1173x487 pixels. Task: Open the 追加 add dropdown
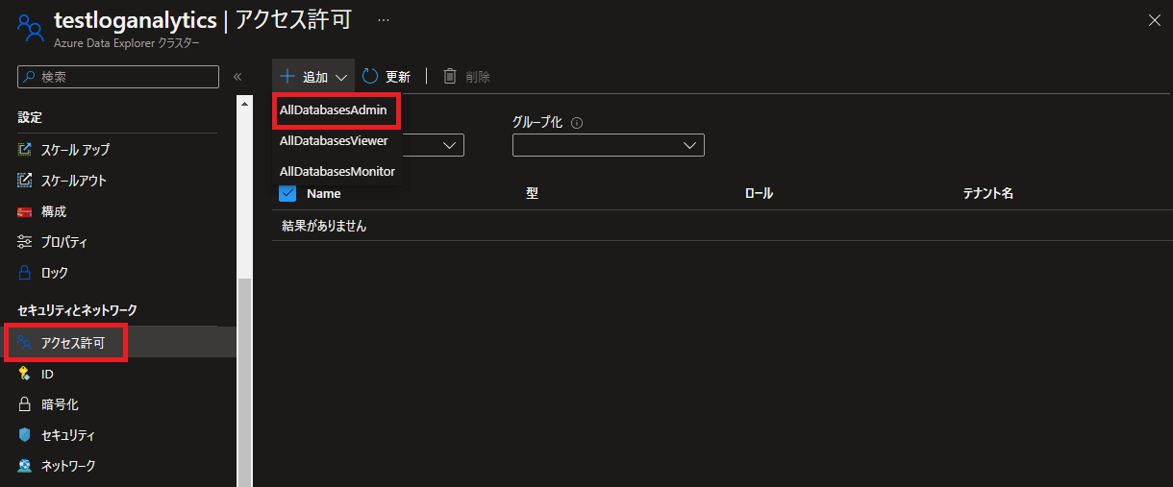tap(313, 77)
